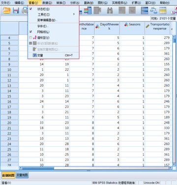The height and width of the screenshot is (185, 177).
Task: Choose Fonts (字体) in View menu
Action: [53, 26]
